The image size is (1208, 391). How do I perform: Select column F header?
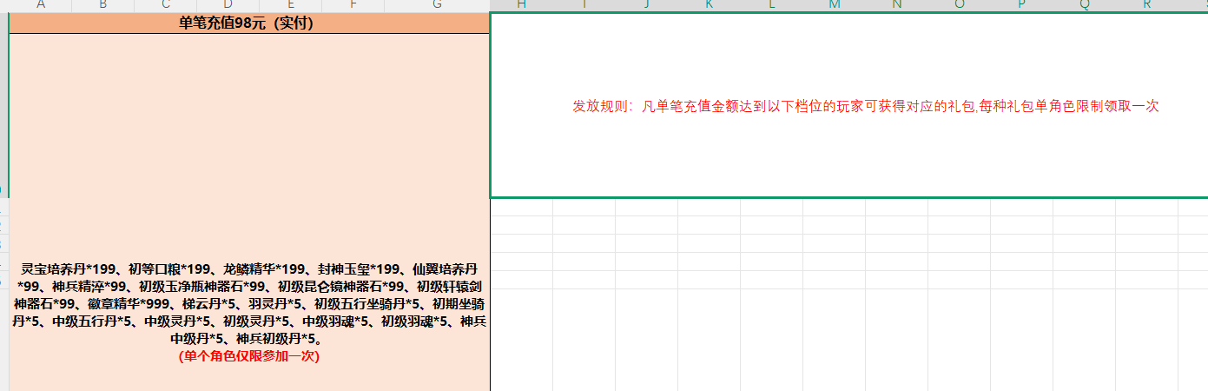pyautogui.click(x=353, y=5)
